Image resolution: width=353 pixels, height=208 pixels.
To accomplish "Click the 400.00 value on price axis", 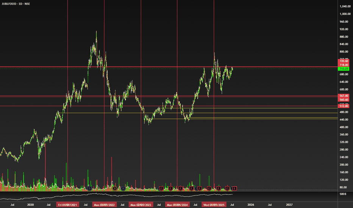I will coord(344,127).
